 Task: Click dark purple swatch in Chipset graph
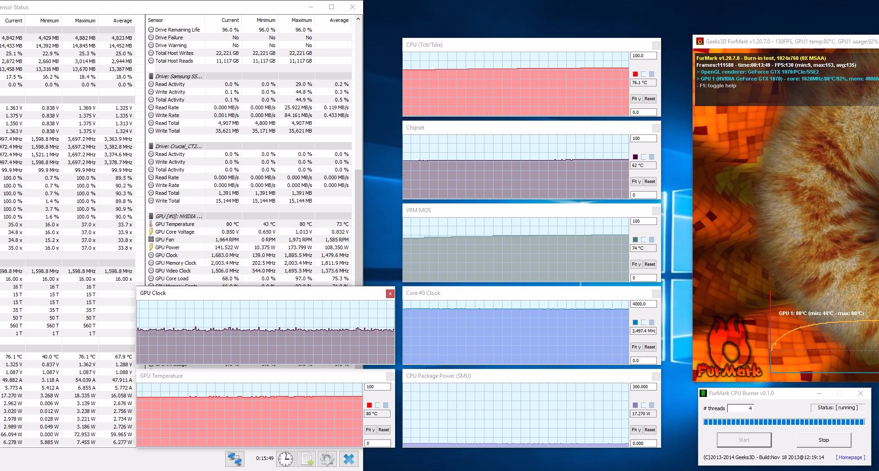click(635, 157)
